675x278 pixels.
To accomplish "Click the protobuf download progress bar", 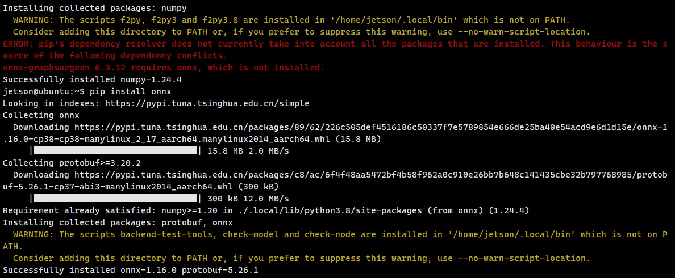I will pyautogui.click(x=115, y=199).
